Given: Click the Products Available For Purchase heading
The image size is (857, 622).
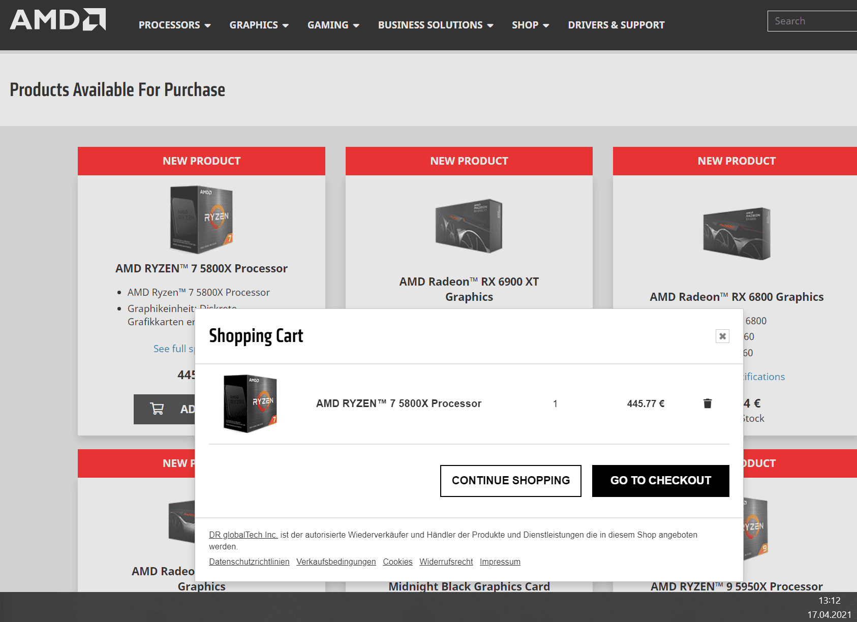Looking at the screenshot, I should [x=117, y=90].
